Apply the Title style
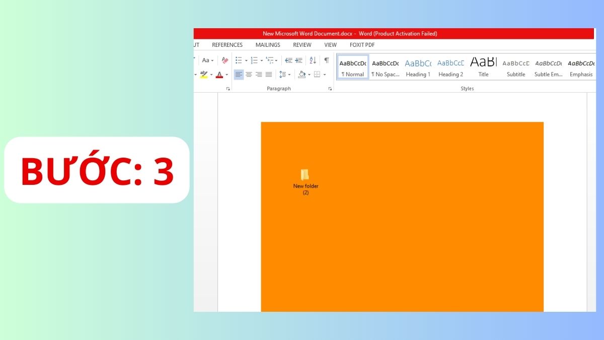This screenshot has height=340, width=604. pos(483,67)
